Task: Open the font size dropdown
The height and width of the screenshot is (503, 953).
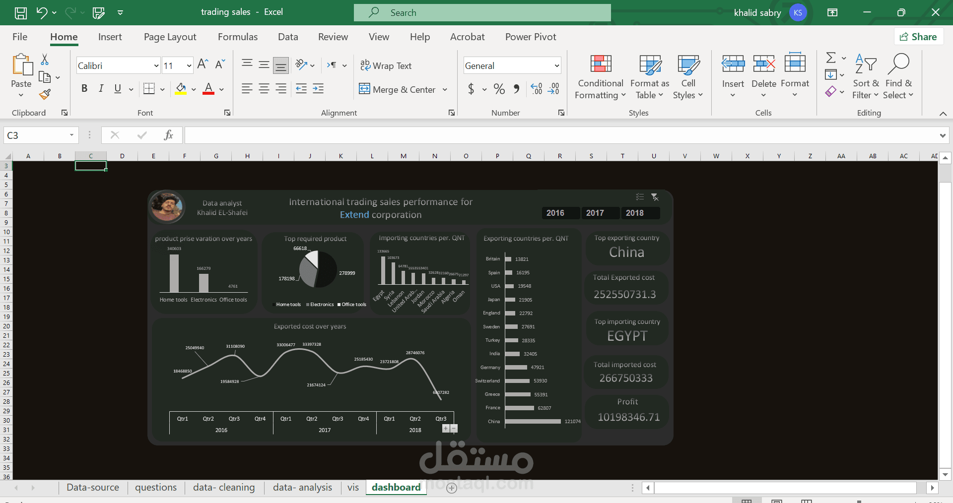Action: 189,65
